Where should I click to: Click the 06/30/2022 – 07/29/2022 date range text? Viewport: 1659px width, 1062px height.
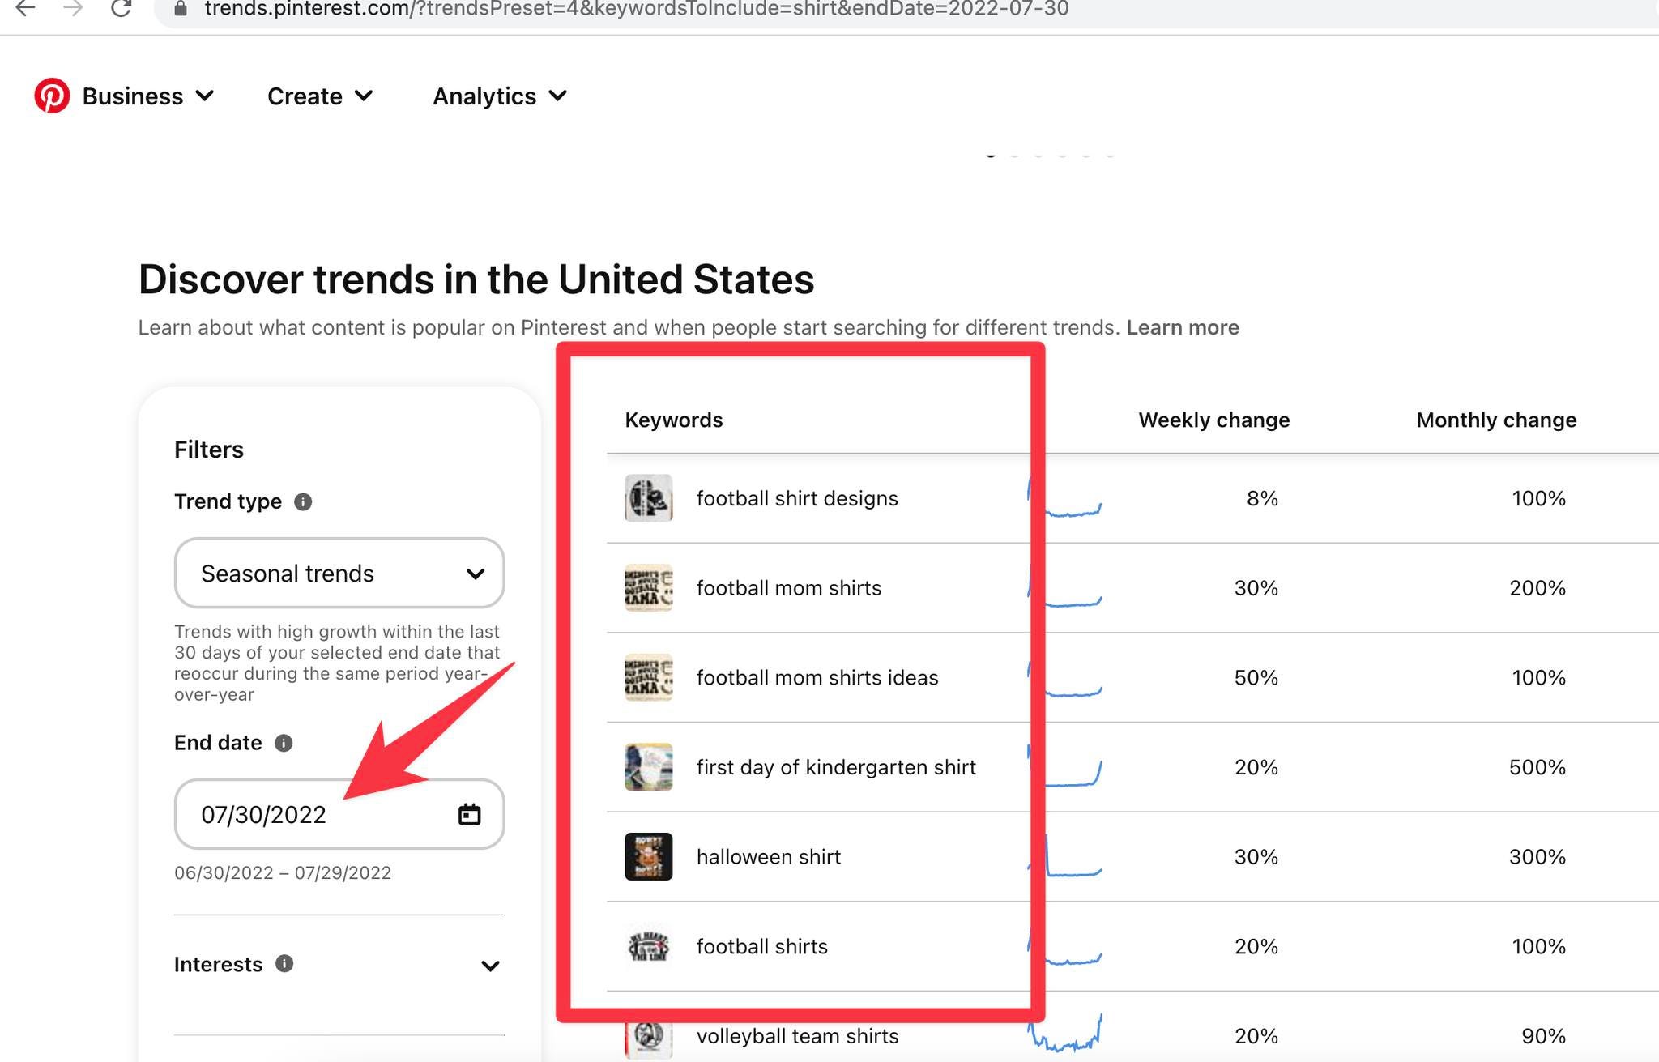coord(283,872)
